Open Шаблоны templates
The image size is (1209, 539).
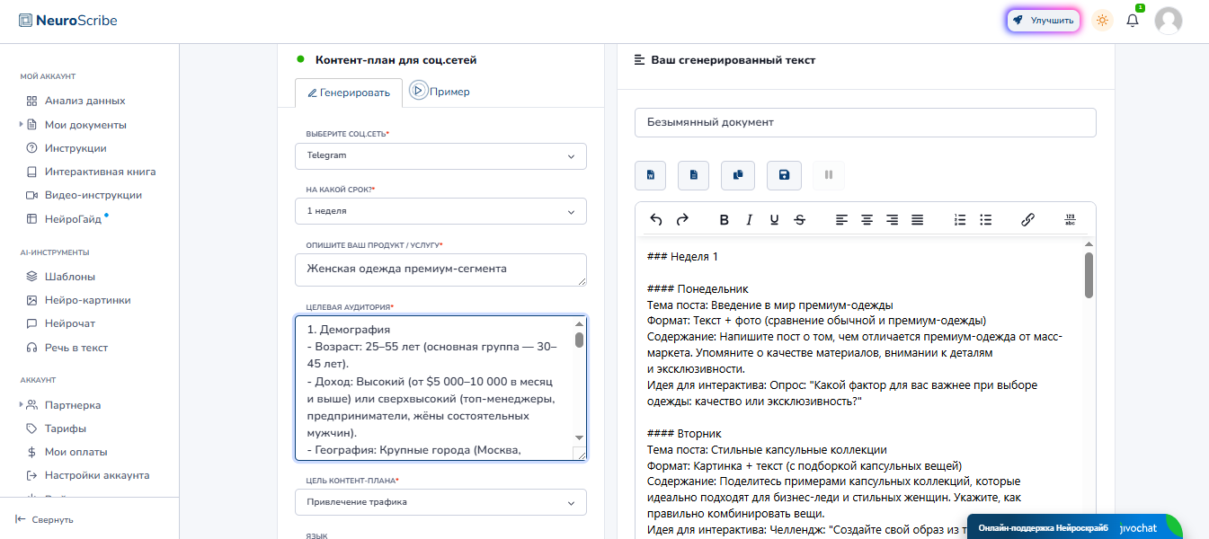pos(70,277)
